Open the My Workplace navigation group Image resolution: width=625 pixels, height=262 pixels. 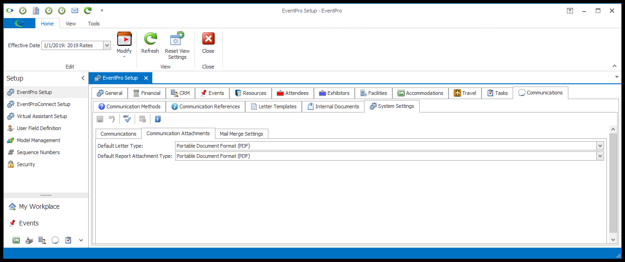click(46, 206)
